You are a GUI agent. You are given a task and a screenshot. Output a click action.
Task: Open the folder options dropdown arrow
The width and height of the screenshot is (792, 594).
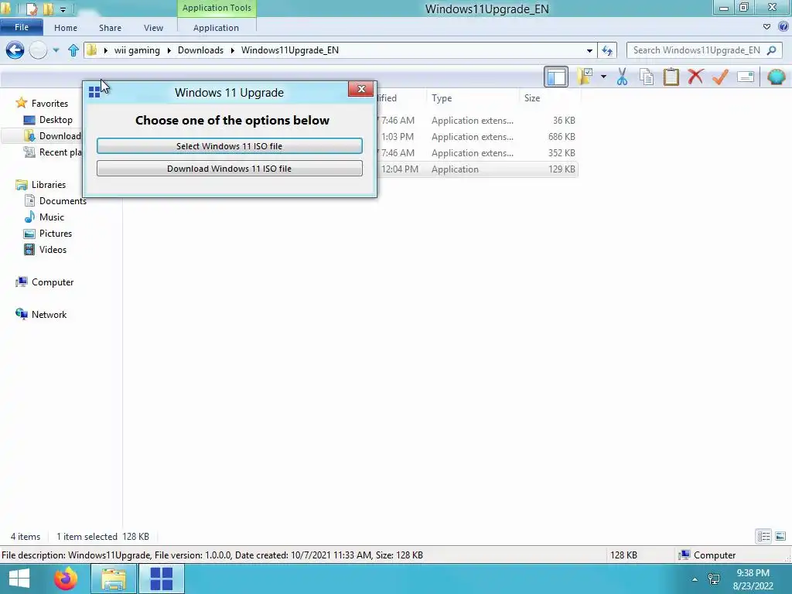(603, 77)
